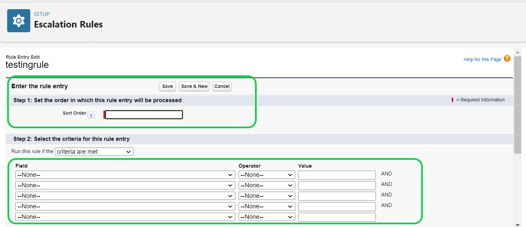
Task: Click the second row Value box
Action: [336, 185]
